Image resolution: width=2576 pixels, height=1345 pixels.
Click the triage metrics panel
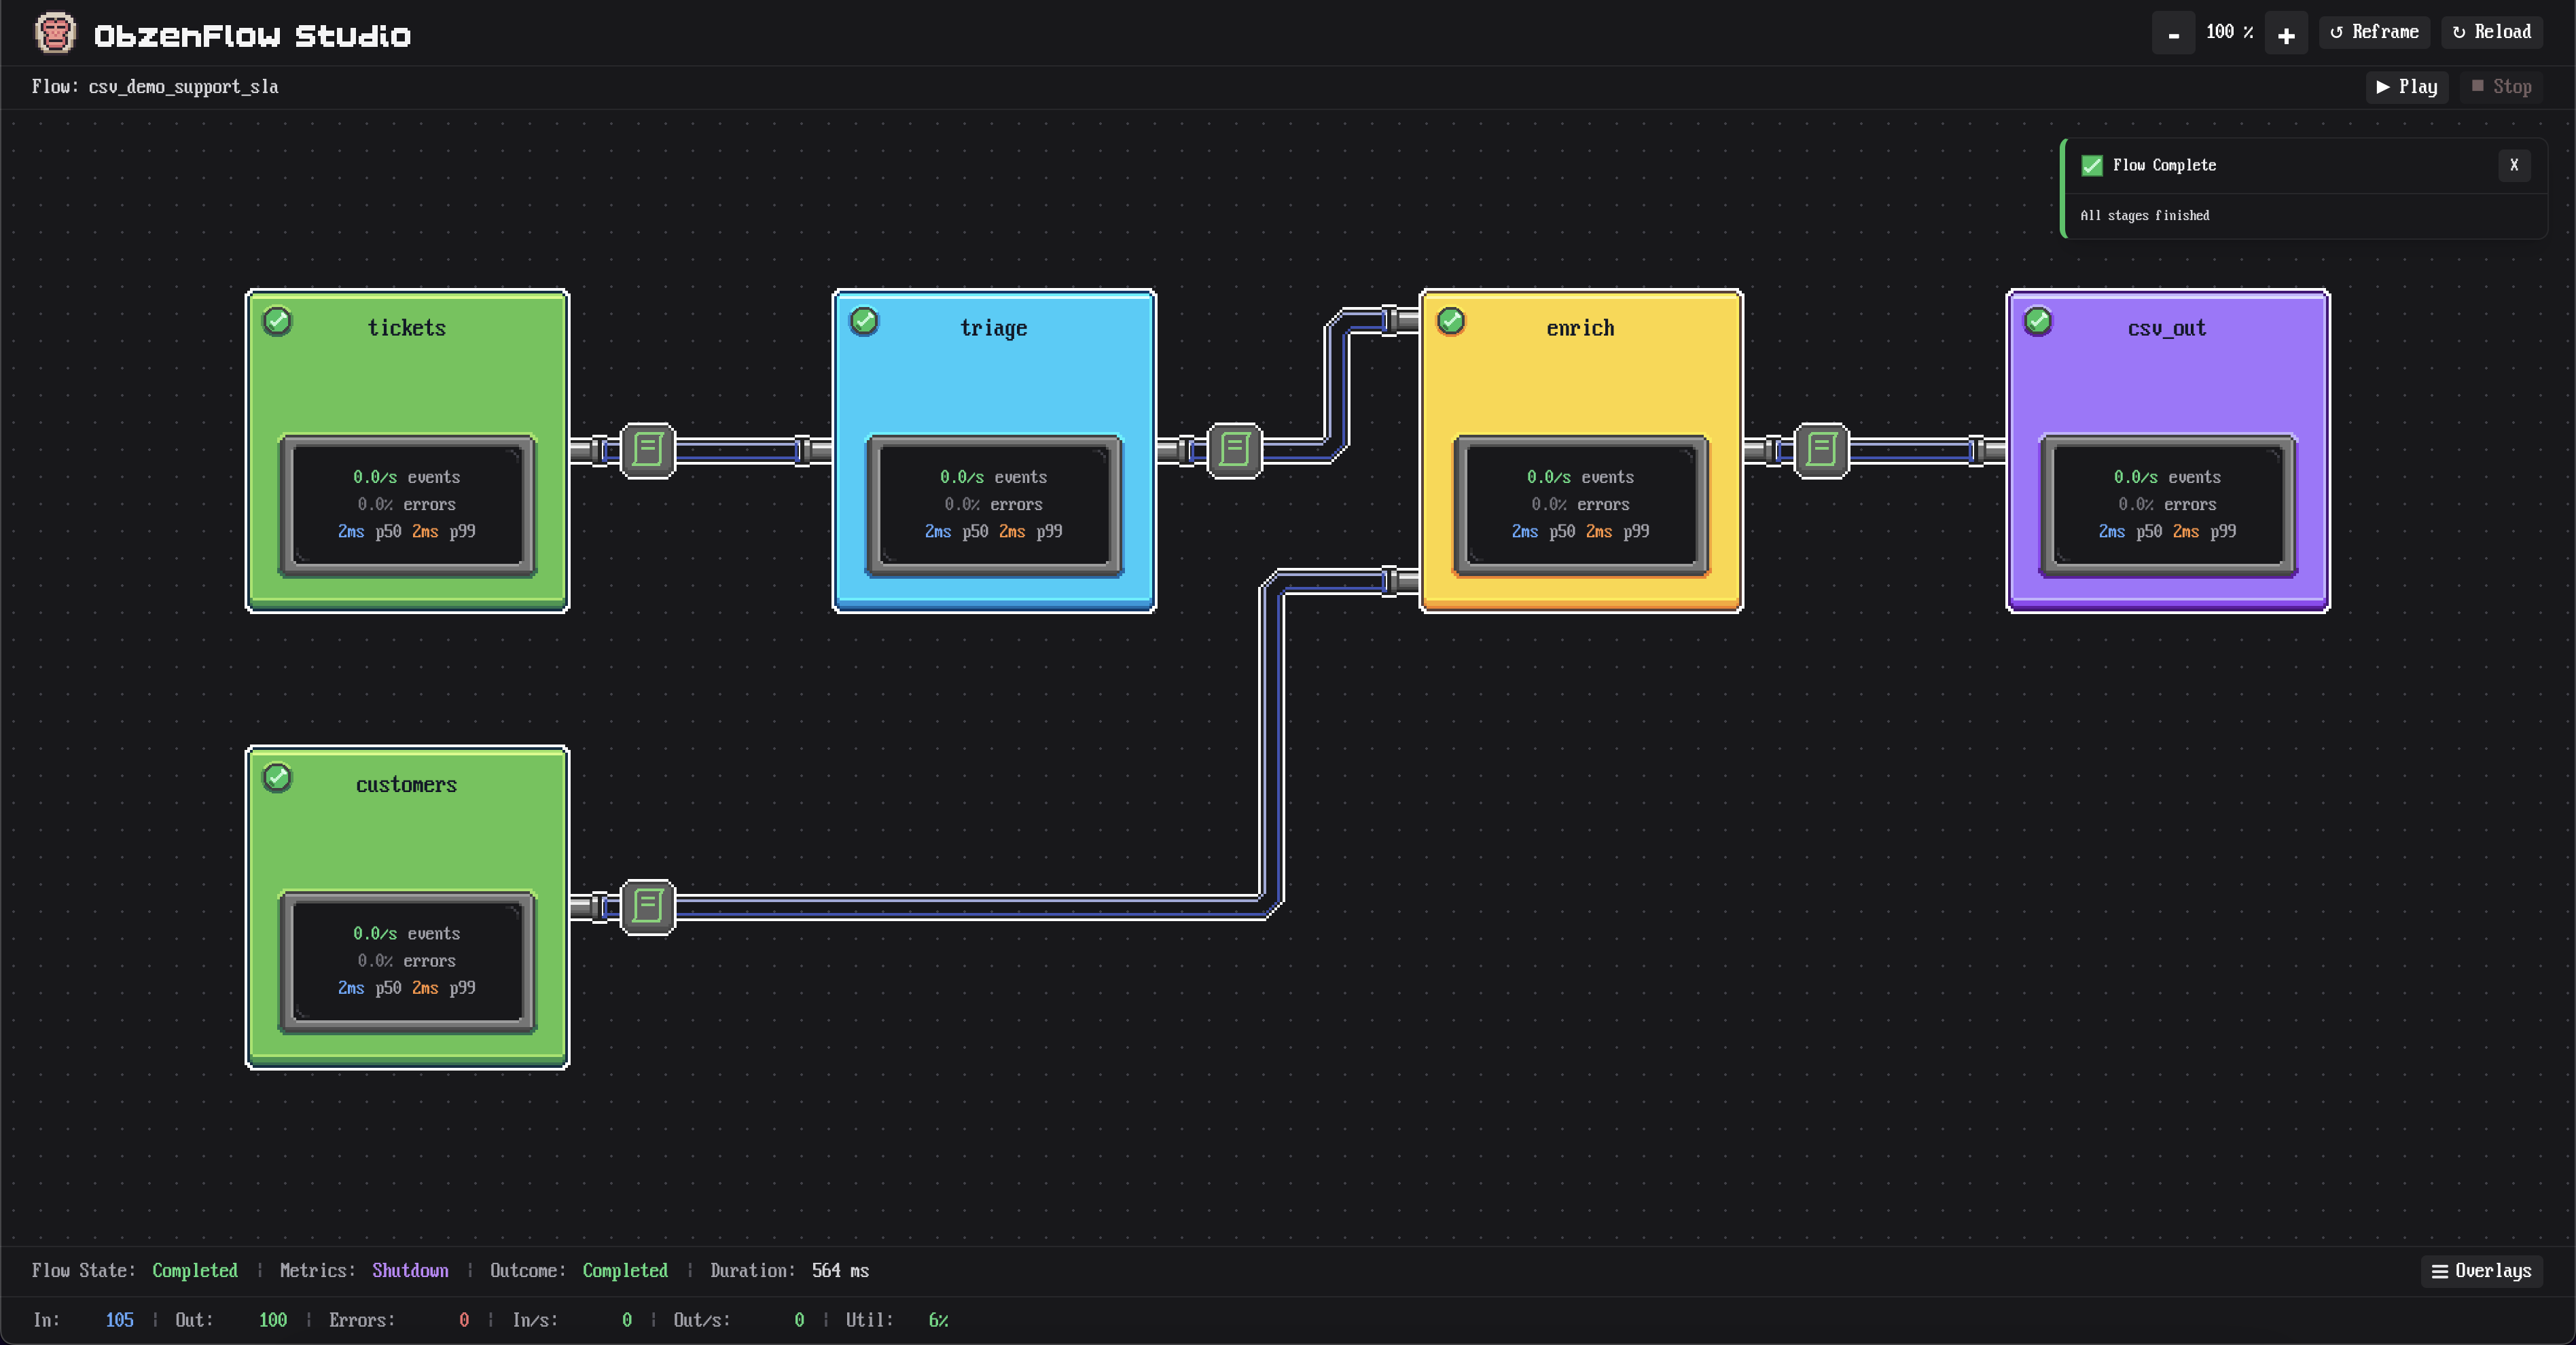[994, 505]
